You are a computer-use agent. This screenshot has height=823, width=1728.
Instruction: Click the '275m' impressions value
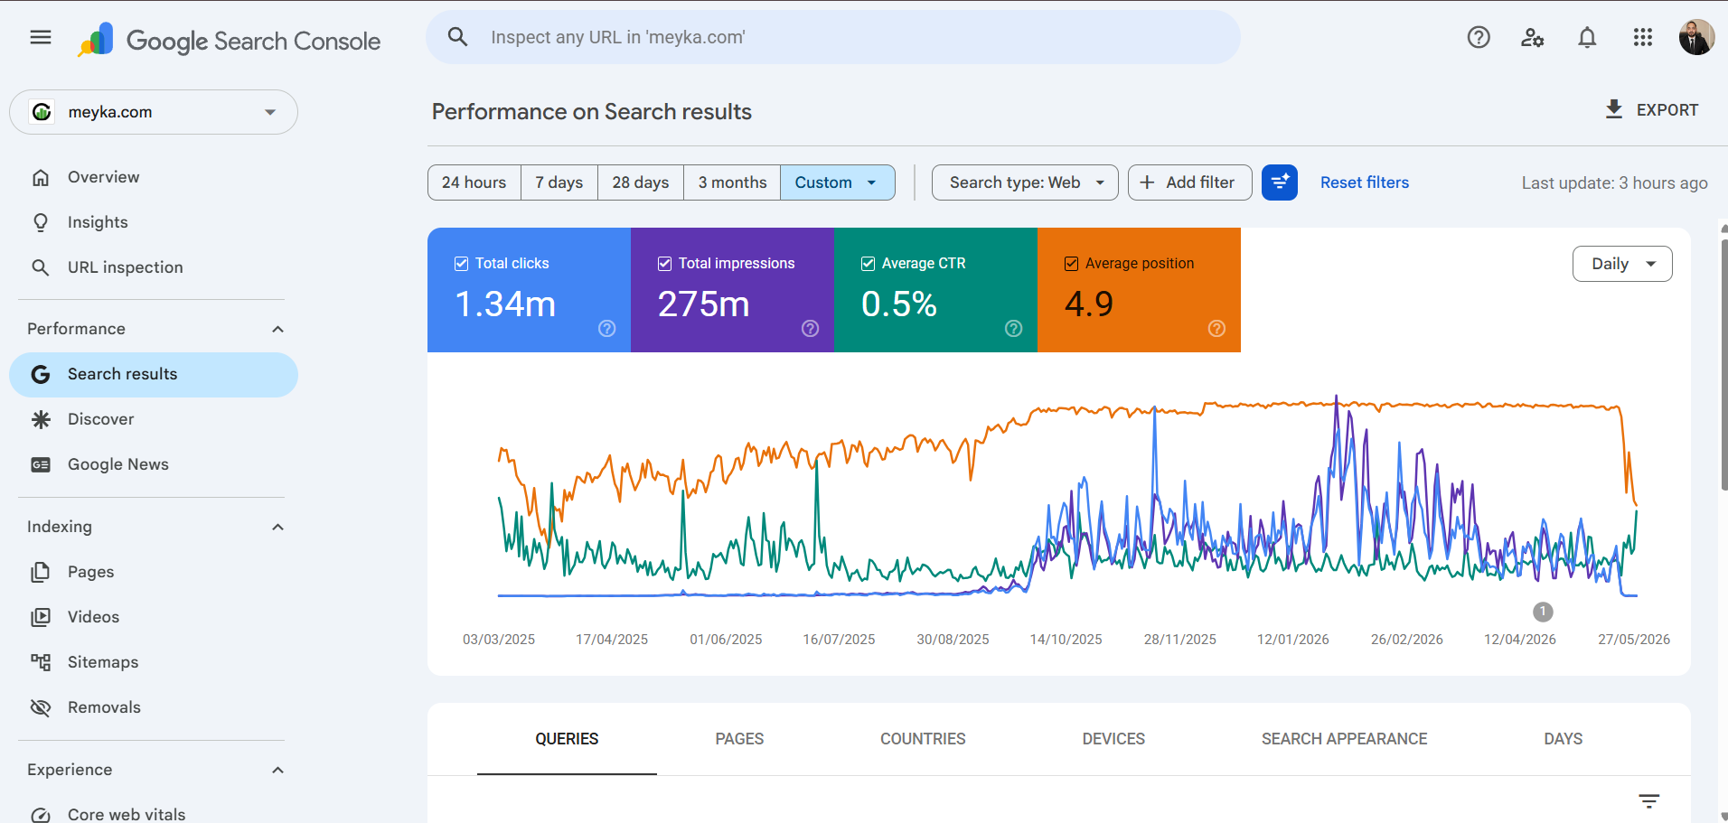(704, 304)
